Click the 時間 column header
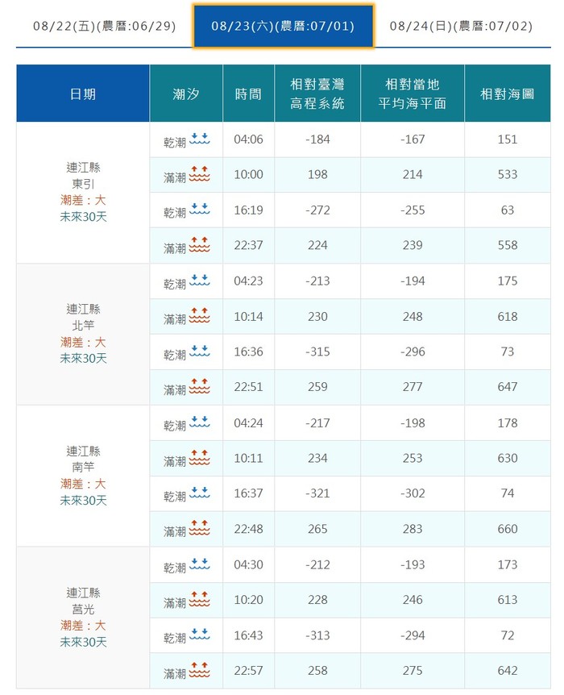This screenshot has width=564, height=695. pos(248,94)
